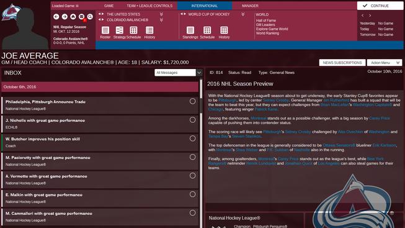Expand Colorado Avalanche chevron menu
The height and width of the screenshot is (228, 405).
click(x=161, y=20)
